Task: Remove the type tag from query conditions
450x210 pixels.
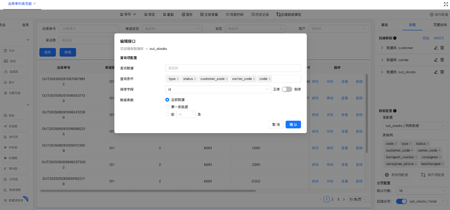Action: tap(178, 79)
